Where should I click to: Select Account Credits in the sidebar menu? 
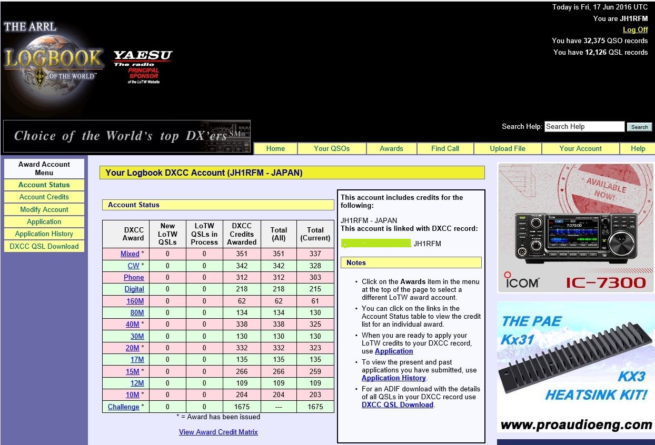pyautogui.click(x=44, y=197)
